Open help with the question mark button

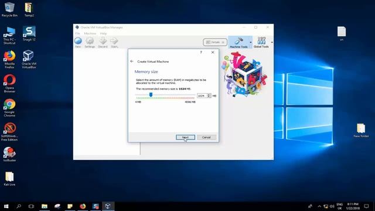[201, 52]
